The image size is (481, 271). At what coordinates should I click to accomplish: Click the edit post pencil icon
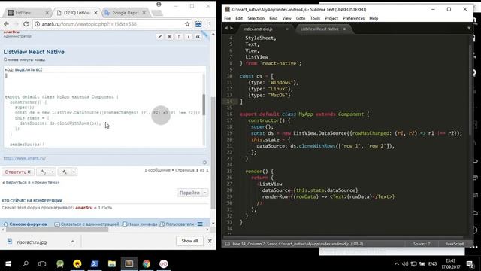click(160, 37)
